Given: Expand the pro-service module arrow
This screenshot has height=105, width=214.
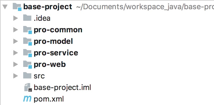Looking at the screenshot, I should (x=16, y=53).
